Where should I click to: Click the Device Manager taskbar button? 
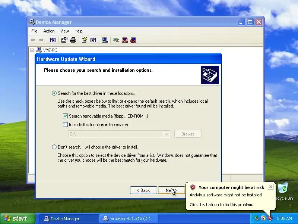click(69, 218)
